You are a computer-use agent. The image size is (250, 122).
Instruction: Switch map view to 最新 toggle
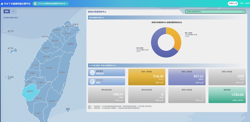7,11
